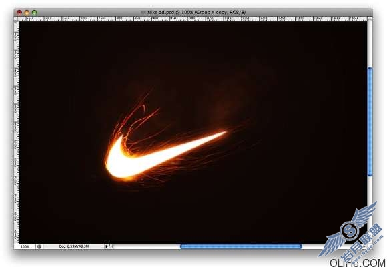Click the vertical ruler on the left
This screenshot has width=387, height=269.
(16, 132)
